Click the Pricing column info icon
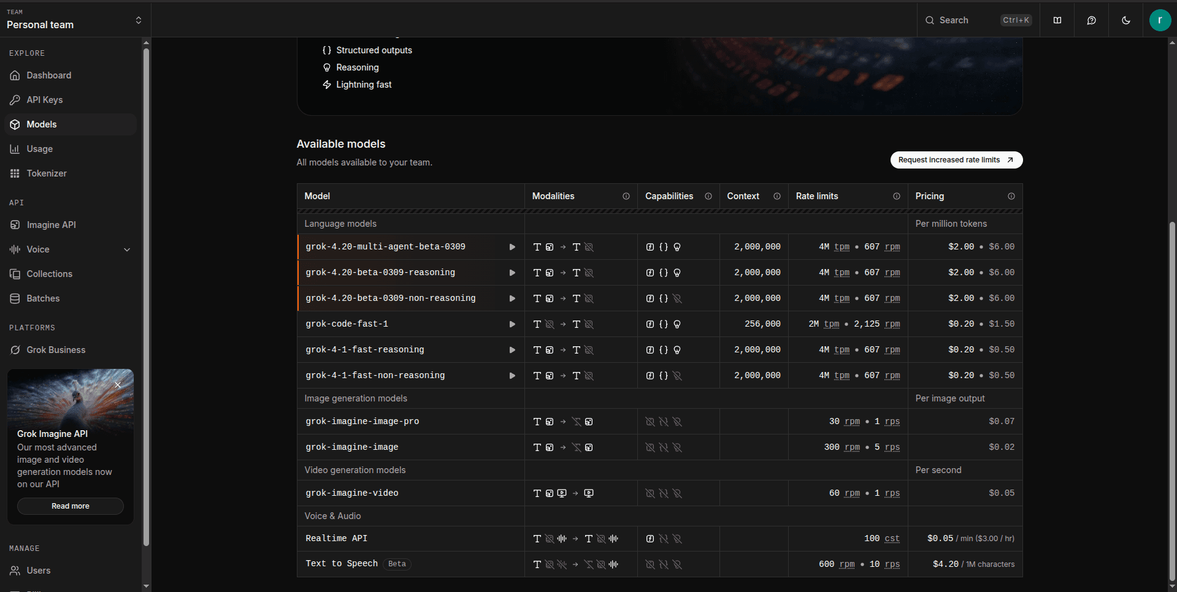 click(x=1011, y=196)
